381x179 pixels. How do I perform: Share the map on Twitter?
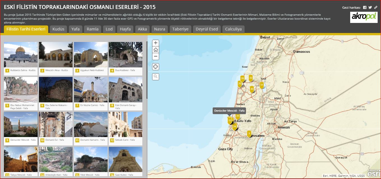pos(370,8)
